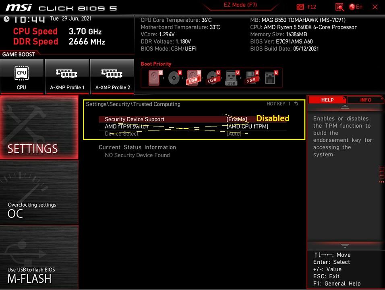Click the help panel bottom grip handle

coord(345,246)
